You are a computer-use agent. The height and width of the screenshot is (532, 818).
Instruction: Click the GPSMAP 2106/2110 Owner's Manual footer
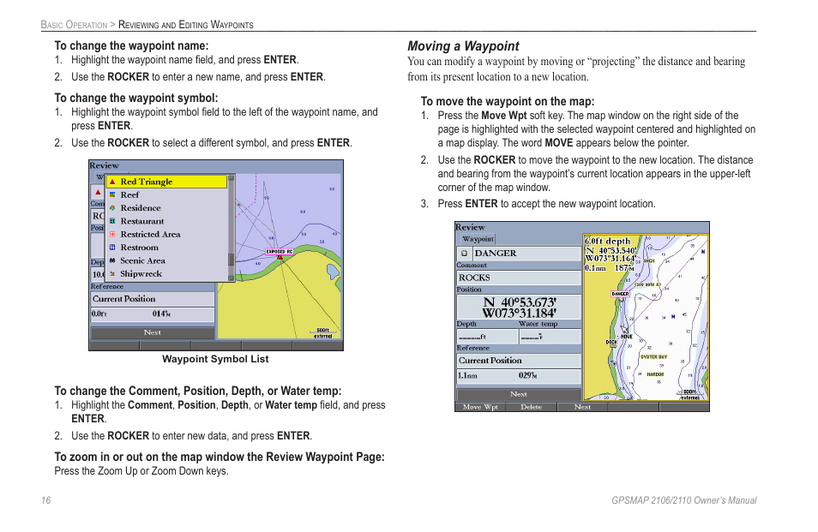click(x=684, y=501)
